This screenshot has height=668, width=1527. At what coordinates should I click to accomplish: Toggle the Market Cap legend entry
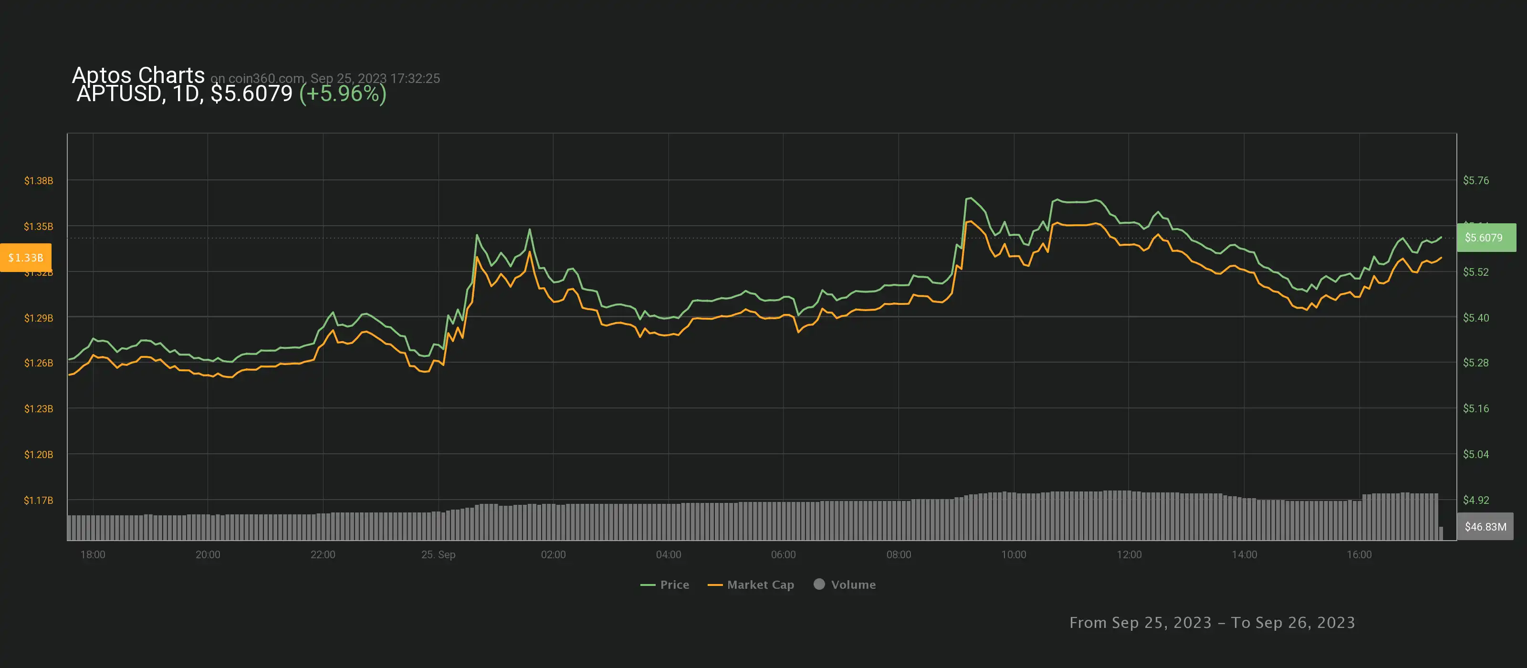click(x=760, y=584)
